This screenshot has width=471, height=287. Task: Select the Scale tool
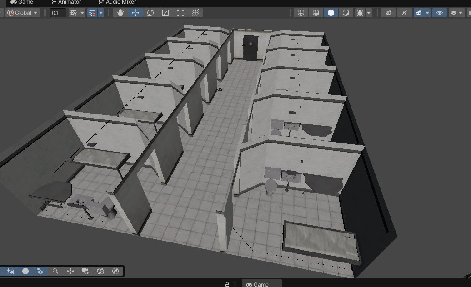pos(165,12)
